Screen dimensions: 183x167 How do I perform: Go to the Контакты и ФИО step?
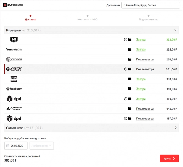[88, 18]
